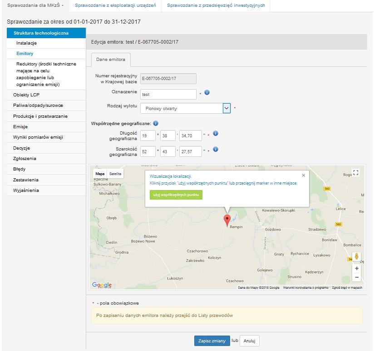Click Zgłoś błąd w mapach link
379x351 pixels.
347,288
